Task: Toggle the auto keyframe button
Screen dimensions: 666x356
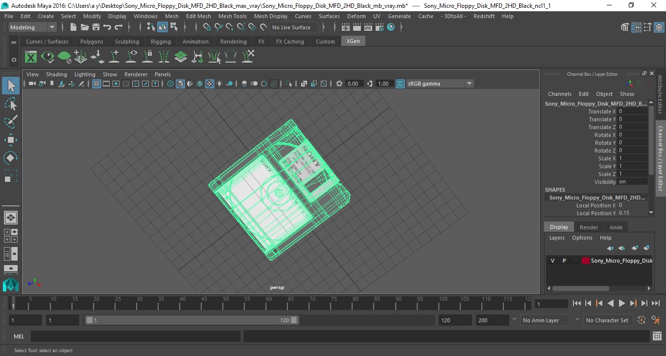Action: (x=642, y=320)
